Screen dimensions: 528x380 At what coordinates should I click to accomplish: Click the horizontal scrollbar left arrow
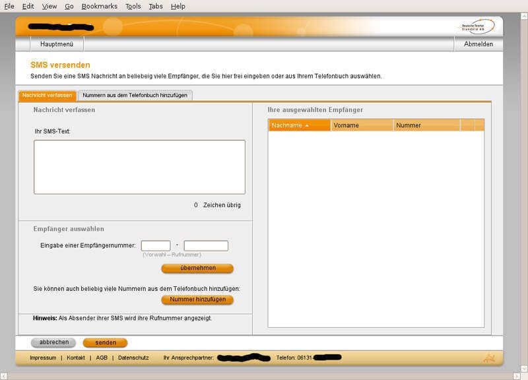click(3, 376)
